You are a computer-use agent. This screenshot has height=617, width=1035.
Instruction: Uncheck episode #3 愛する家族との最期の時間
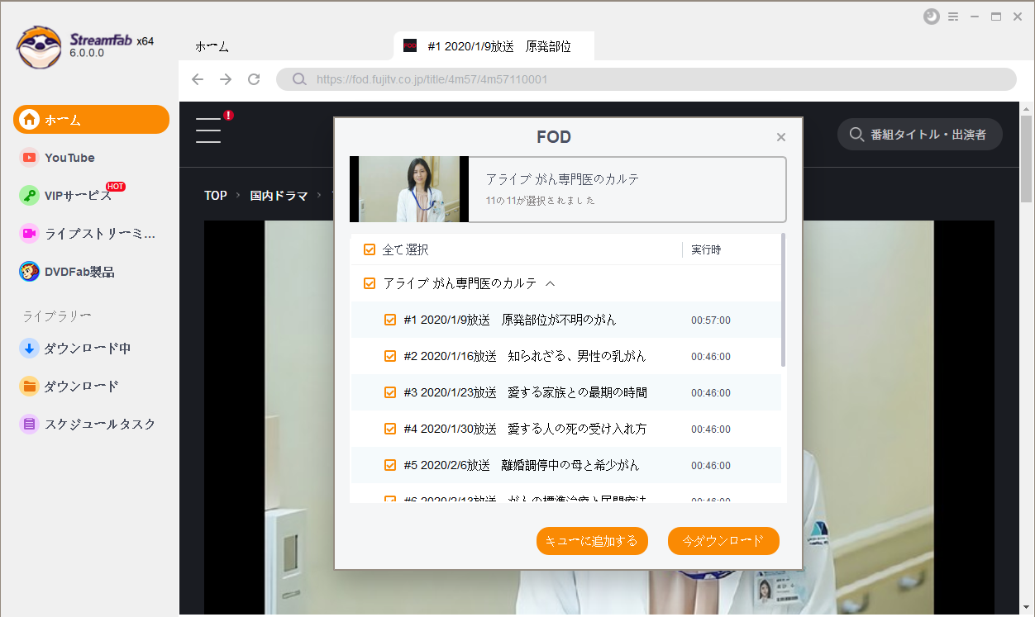pyautogui.click(x=390, y=392)
